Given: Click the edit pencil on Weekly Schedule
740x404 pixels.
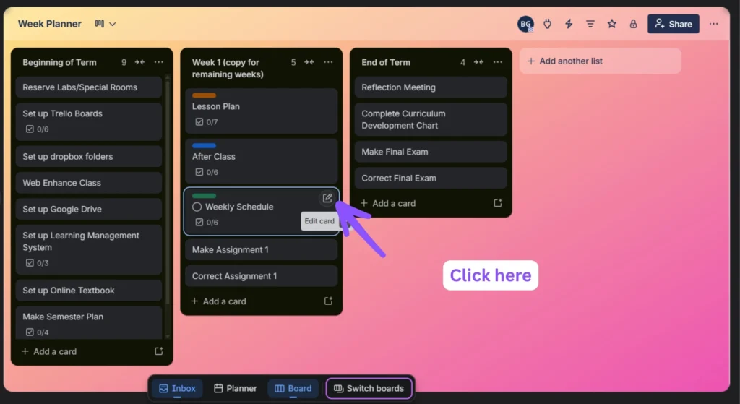Looking at the screenshot, I should [327, 198].
